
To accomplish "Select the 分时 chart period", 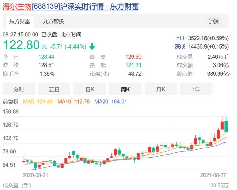I will point(19,89).
